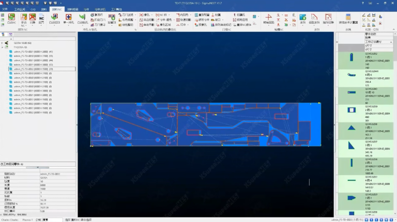Select the nest row ending in (47)

pos(33,52)
